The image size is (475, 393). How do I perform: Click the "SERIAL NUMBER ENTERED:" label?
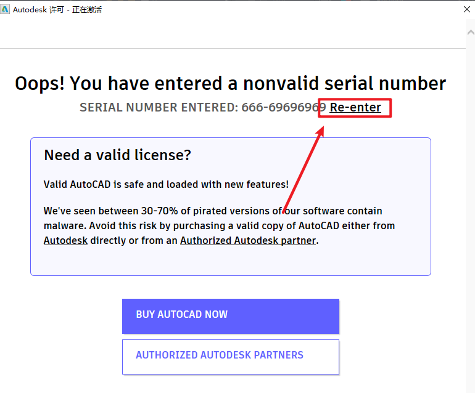(x=159, y=108)
